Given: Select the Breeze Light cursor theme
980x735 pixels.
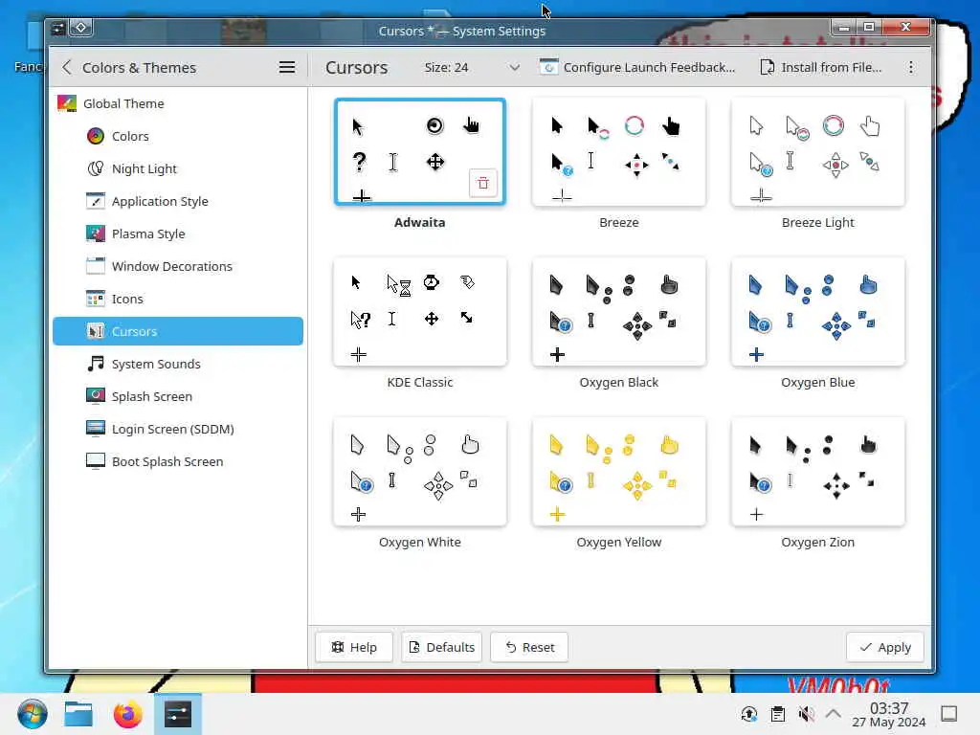Looking at the screenshot, I should (x=817, y=152).
